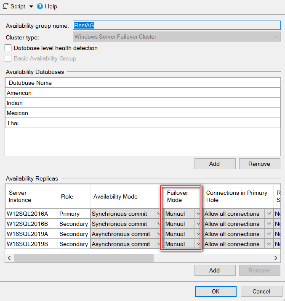The width and height of the screenshot is (285, 301).
Task: Click the Availability group name field
Action: click(x=176, y=26)
